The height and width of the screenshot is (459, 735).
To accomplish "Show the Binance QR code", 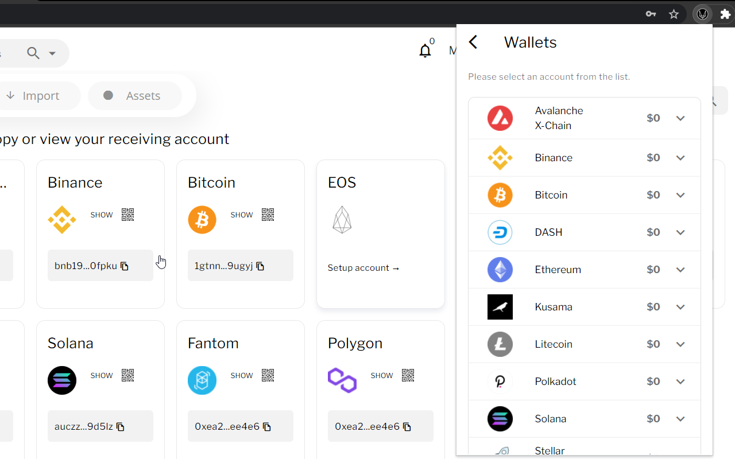I will (x=127, y=215).
